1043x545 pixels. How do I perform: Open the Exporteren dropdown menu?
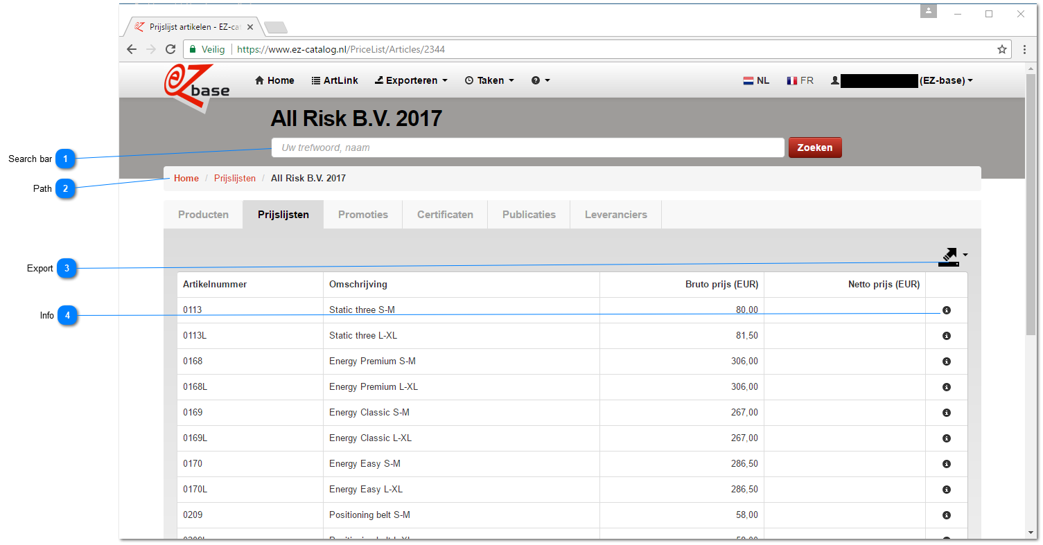[411, 80]
